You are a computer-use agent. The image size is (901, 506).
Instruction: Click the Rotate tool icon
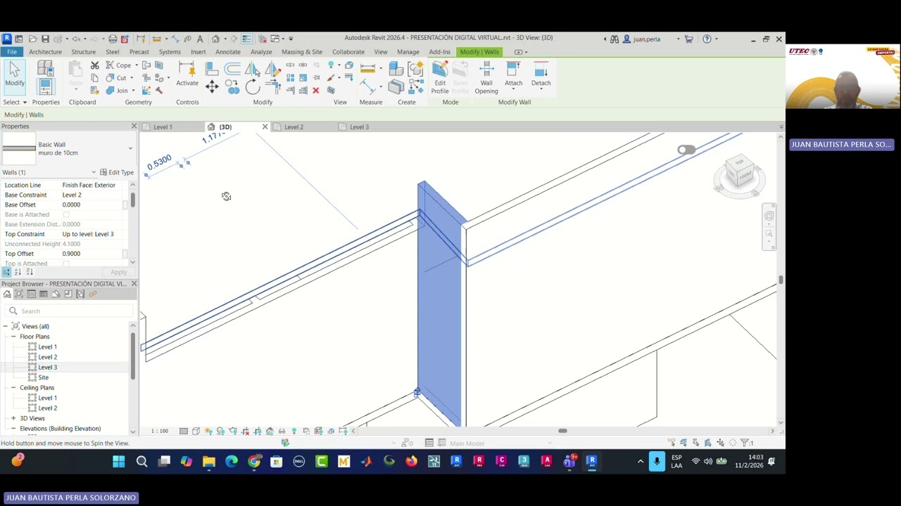253,86
